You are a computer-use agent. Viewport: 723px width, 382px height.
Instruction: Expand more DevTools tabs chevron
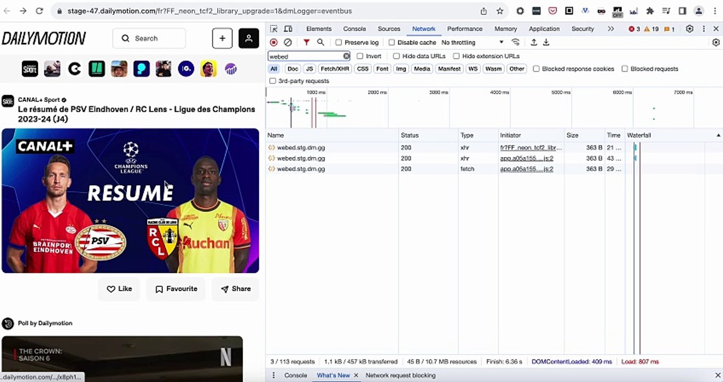pos(610,29)
